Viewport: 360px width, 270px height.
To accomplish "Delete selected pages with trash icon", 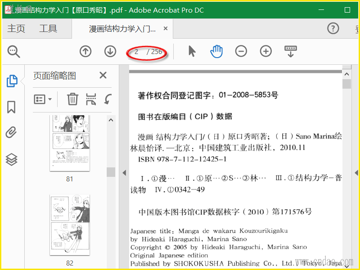I will (72, 99).
